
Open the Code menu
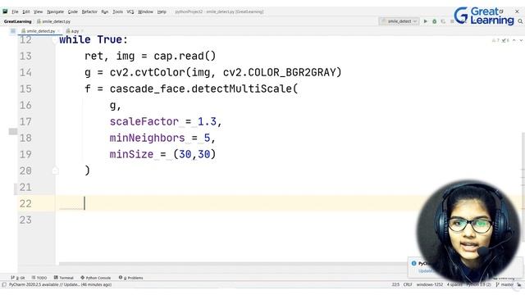point(73,11)
